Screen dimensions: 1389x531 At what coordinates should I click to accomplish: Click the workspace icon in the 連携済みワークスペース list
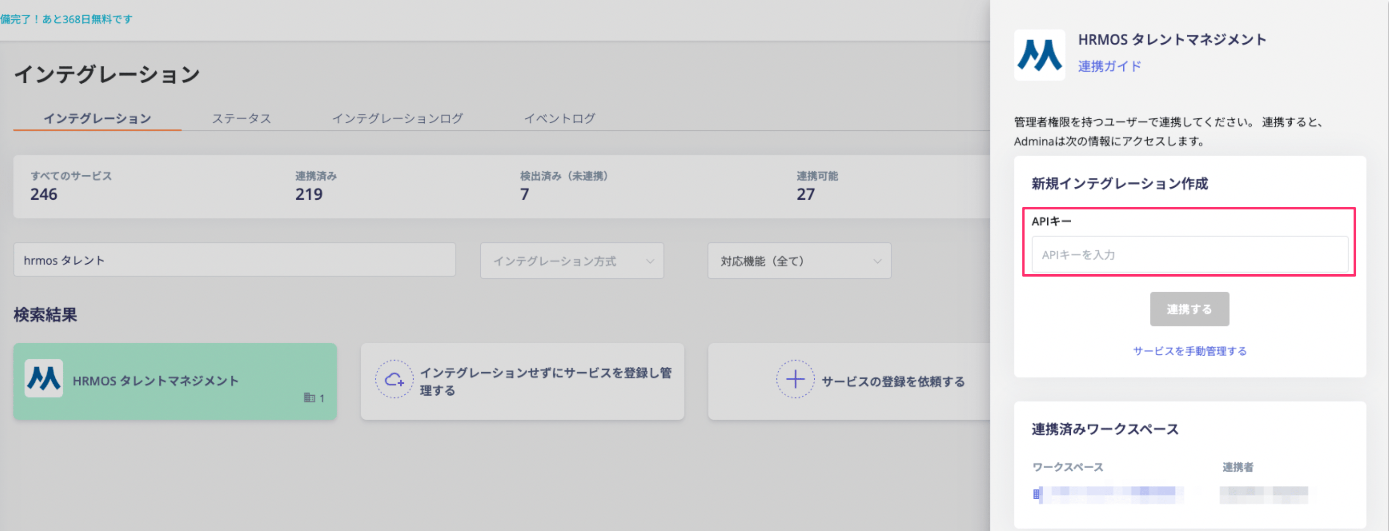[x=1037, y=494]
